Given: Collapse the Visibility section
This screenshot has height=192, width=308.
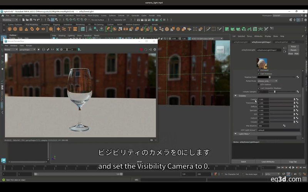Looking at the screenshot, I should pyautogui.click(x=236, y=96).
